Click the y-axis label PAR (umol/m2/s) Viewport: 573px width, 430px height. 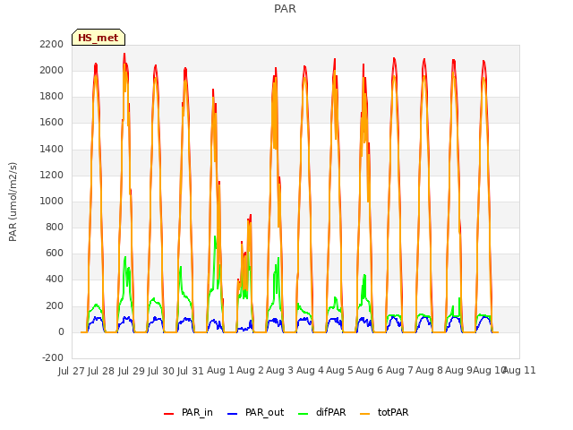click(13, 202)
